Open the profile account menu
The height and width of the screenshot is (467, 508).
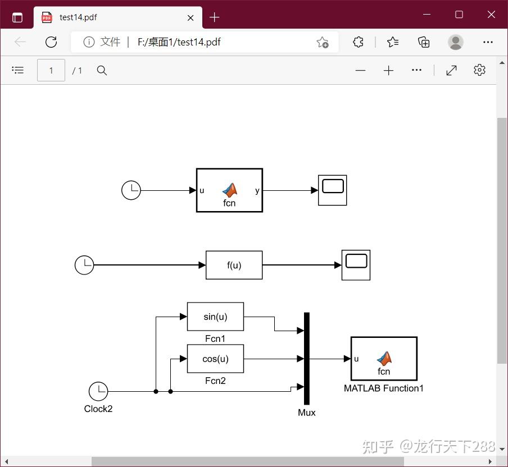tap(455, 42)
